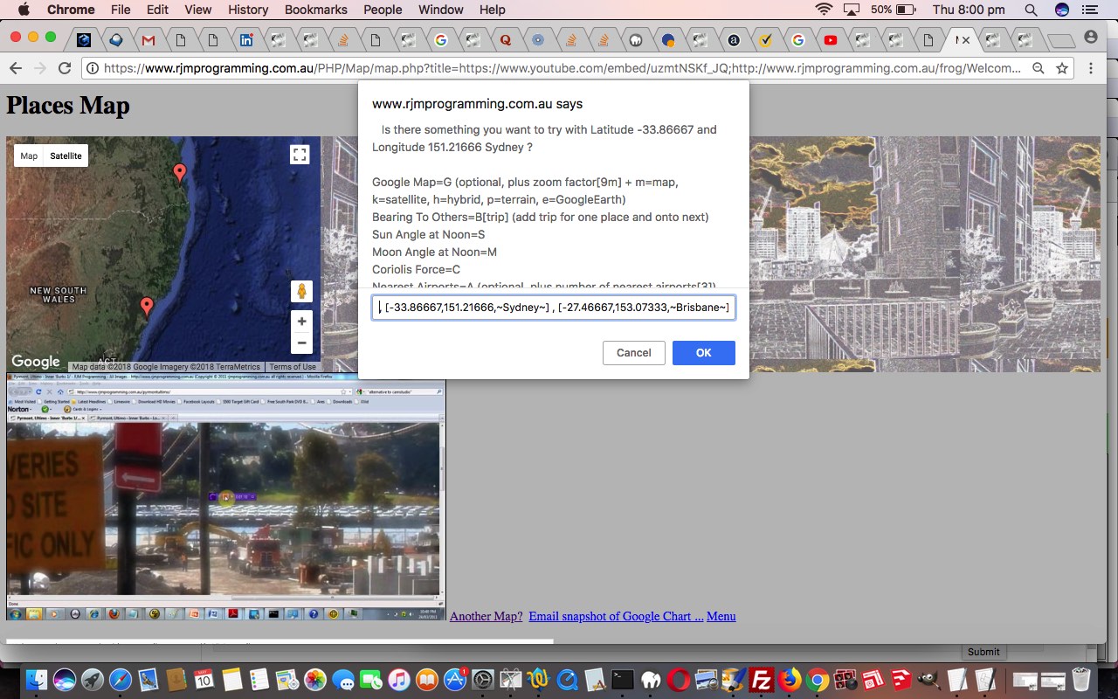Click the Submit button at the bottom
1118x699 pixels.
click(x=983, y=652)
